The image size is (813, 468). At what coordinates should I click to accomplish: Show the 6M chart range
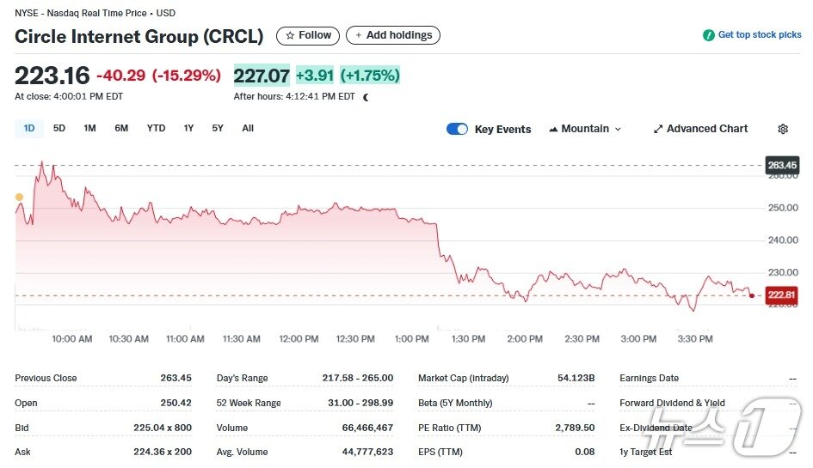pos(121,129)
